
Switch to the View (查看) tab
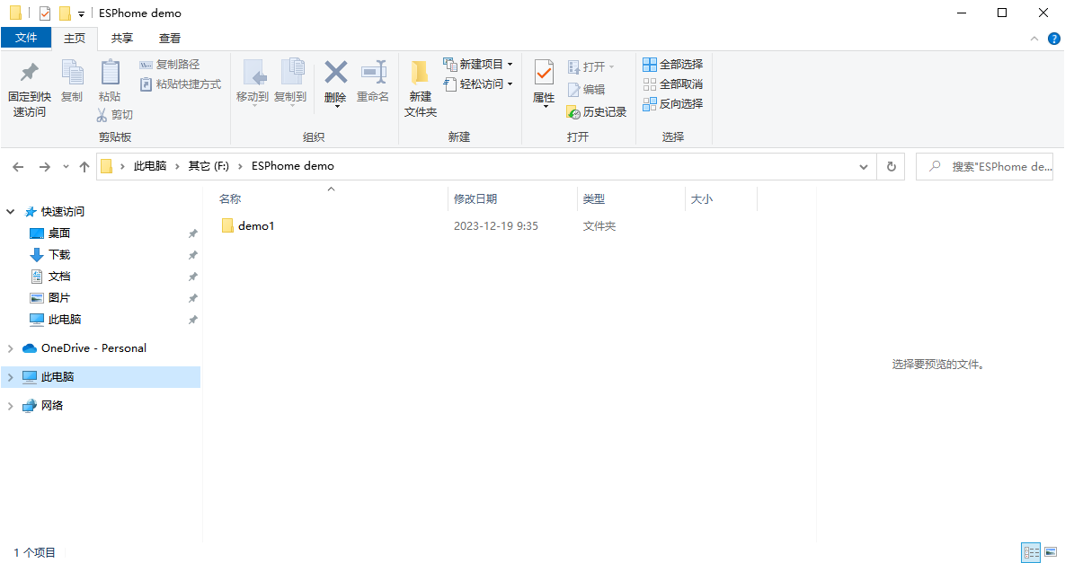pos(170,38)
